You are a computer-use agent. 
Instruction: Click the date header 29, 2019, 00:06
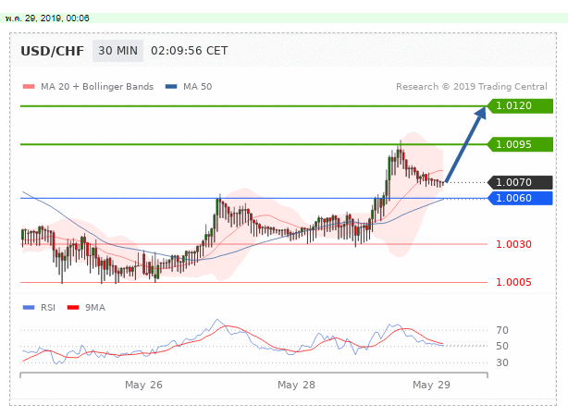47,18
